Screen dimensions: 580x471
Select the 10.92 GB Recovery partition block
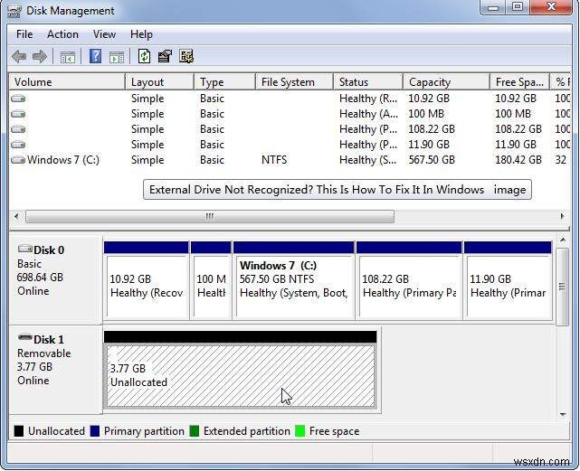(x=146, y=281)
